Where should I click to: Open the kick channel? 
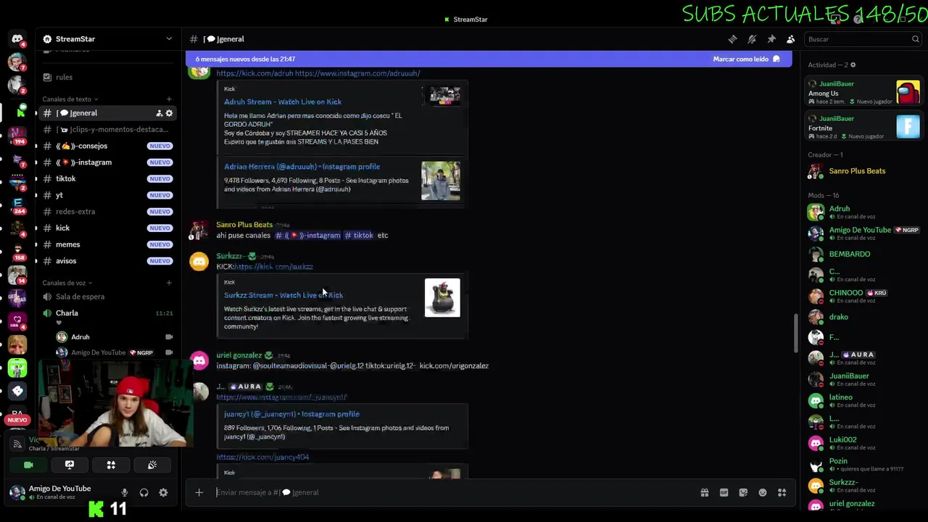tap(108, 228)
